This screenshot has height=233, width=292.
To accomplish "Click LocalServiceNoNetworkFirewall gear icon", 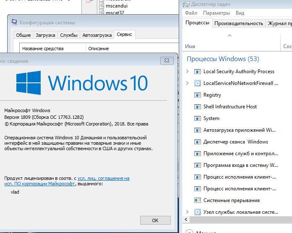I will [198, 83].
